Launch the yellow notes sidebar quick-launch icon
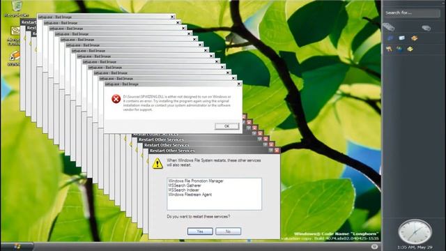The width and height of the screenshot is (446, 251). click(410, 49)
